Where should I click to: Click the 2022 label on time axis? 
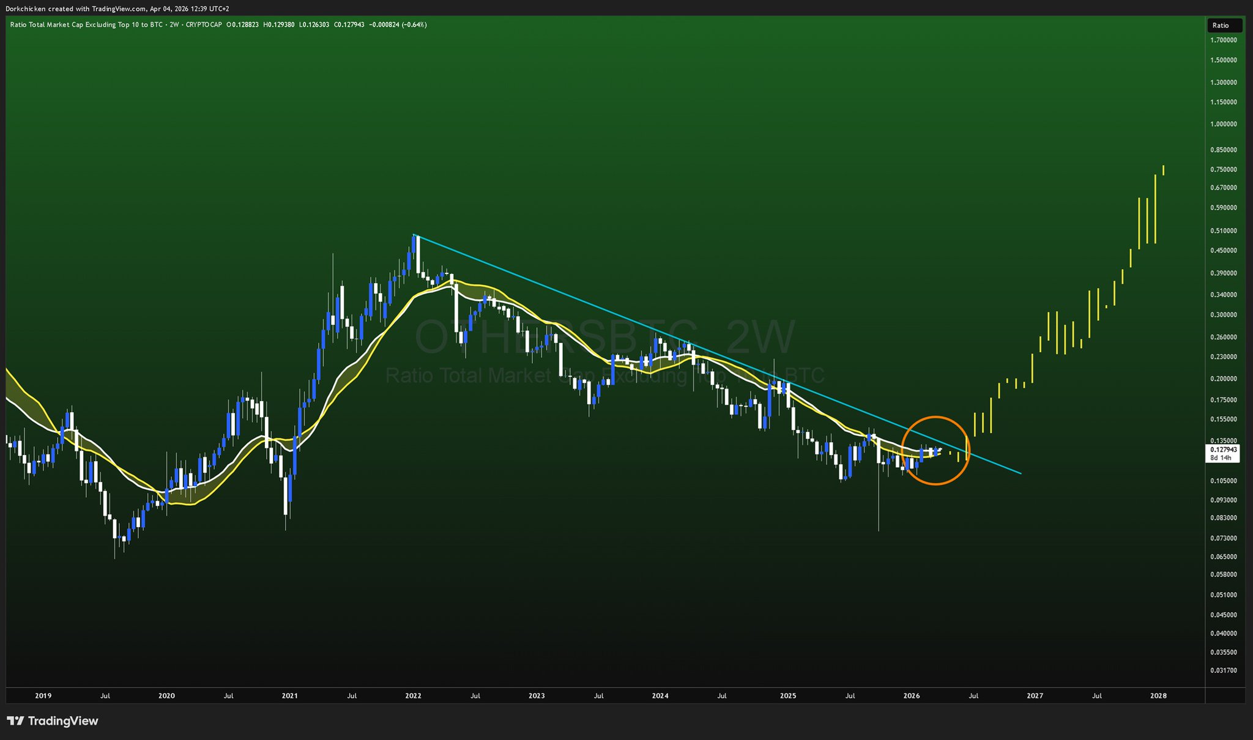413,696
